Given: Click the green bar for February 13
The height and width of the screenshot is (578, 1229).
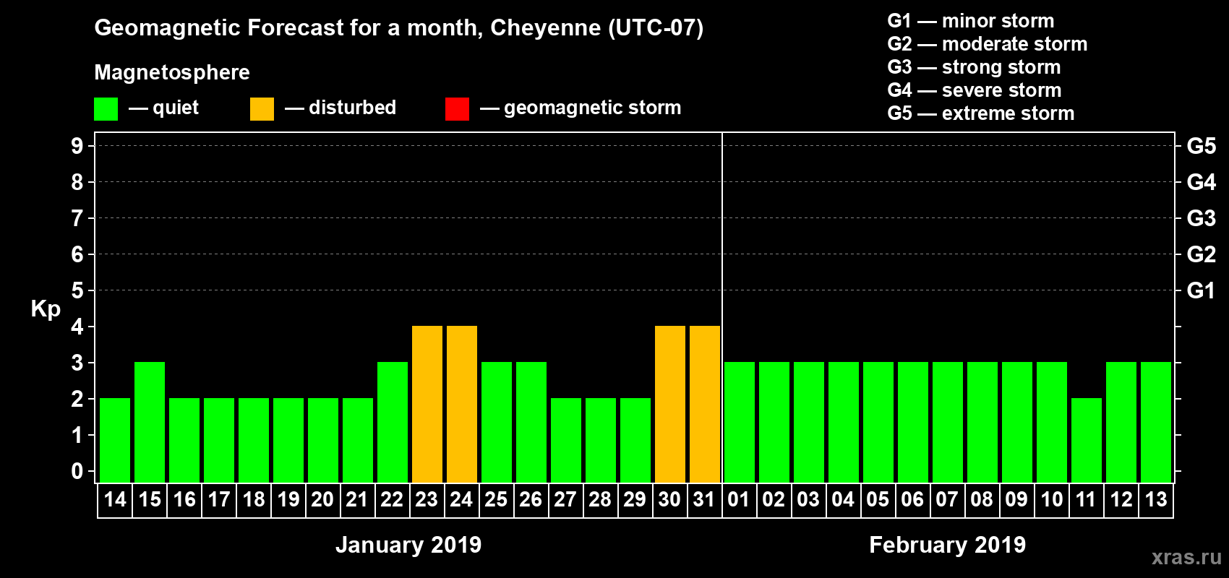Looking at the screenshot, I should (1156, 422).
